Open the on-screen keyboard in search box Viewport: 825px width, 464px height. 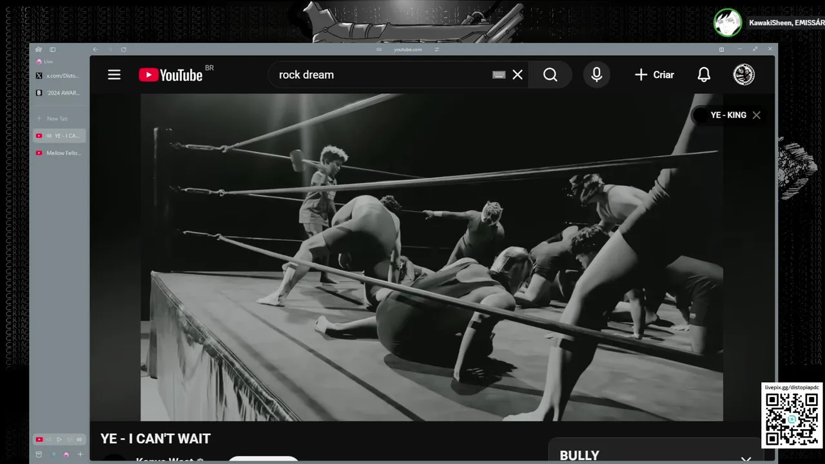tap(498, 75)
